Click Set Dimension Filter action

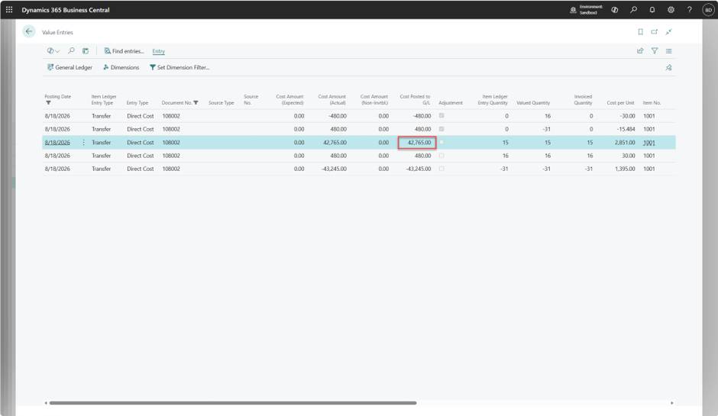pyautogui.click(x=179, y=67)
